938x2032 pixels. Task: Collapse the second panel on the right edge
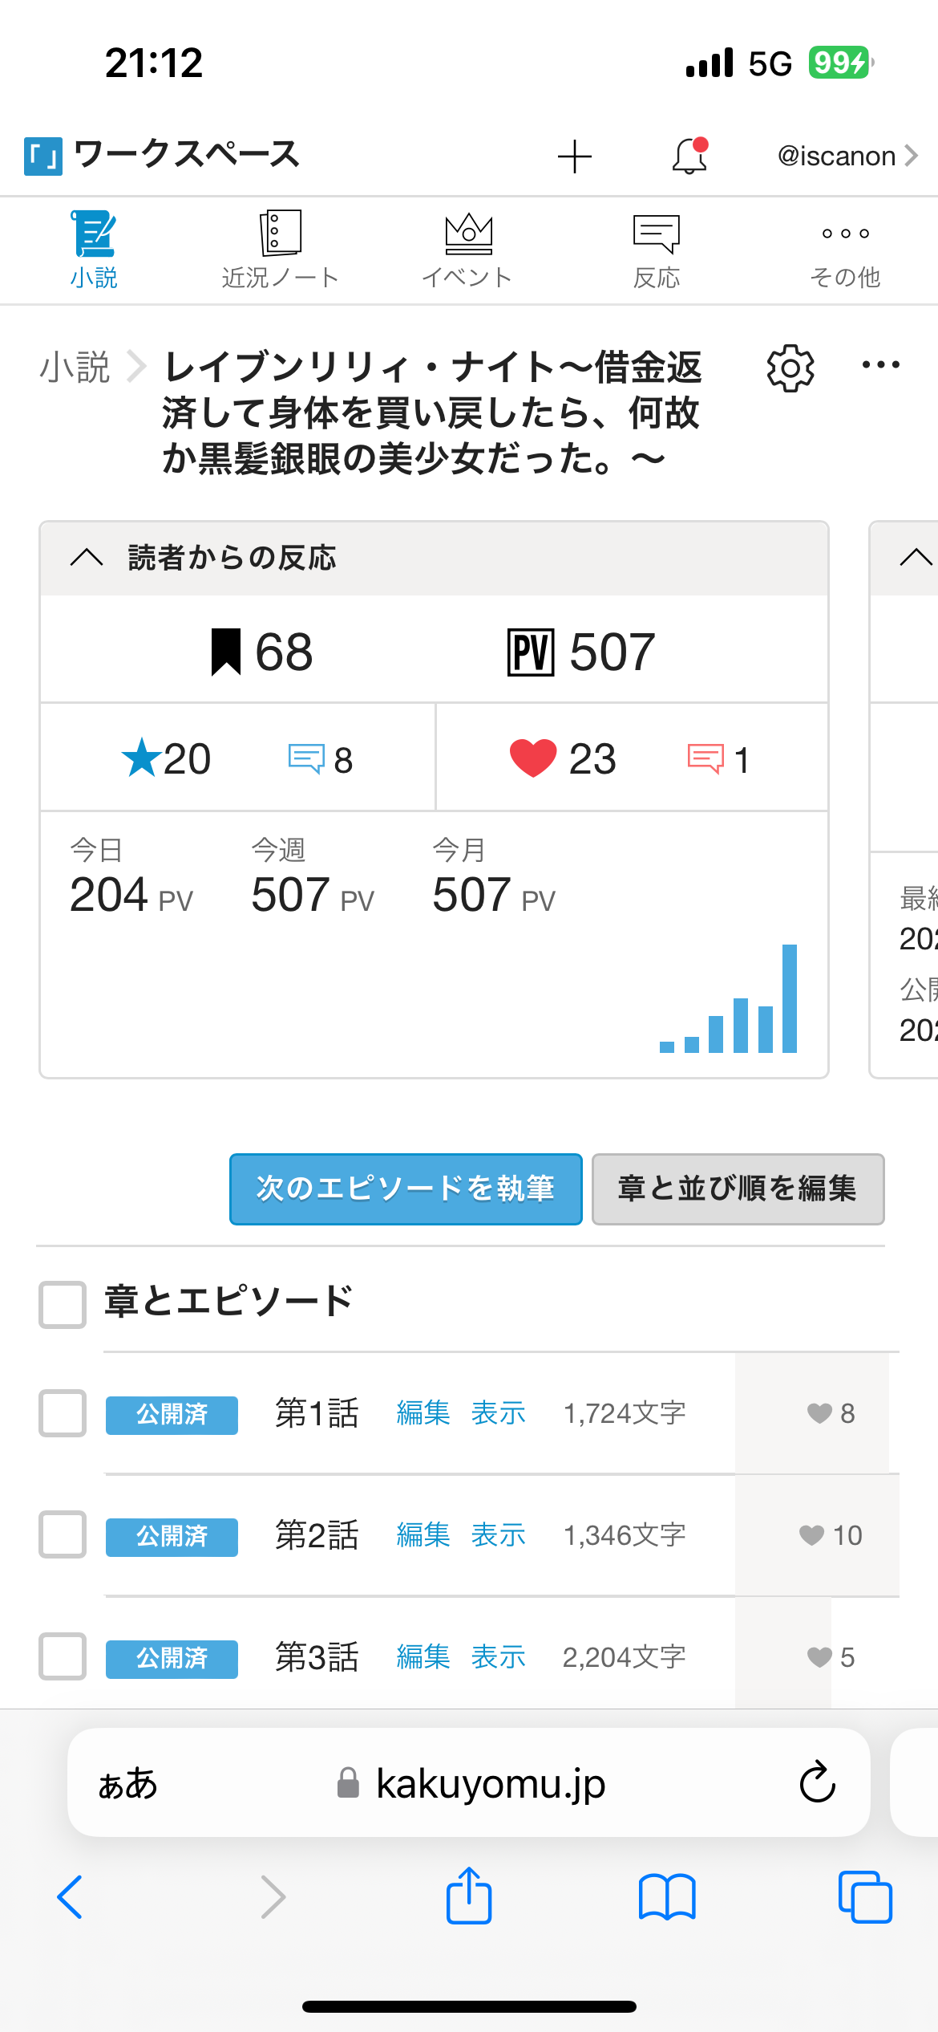tap(916, 557)
